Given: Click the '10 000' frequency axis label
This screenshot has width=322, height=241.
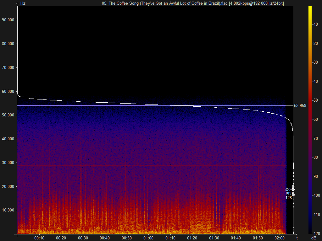Looking at the screenshot, I should tap(8, 210).
